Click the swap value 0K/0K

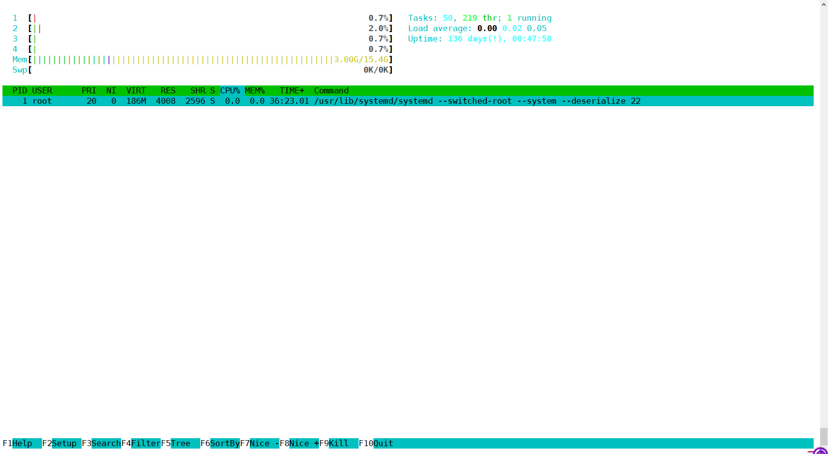376,70
